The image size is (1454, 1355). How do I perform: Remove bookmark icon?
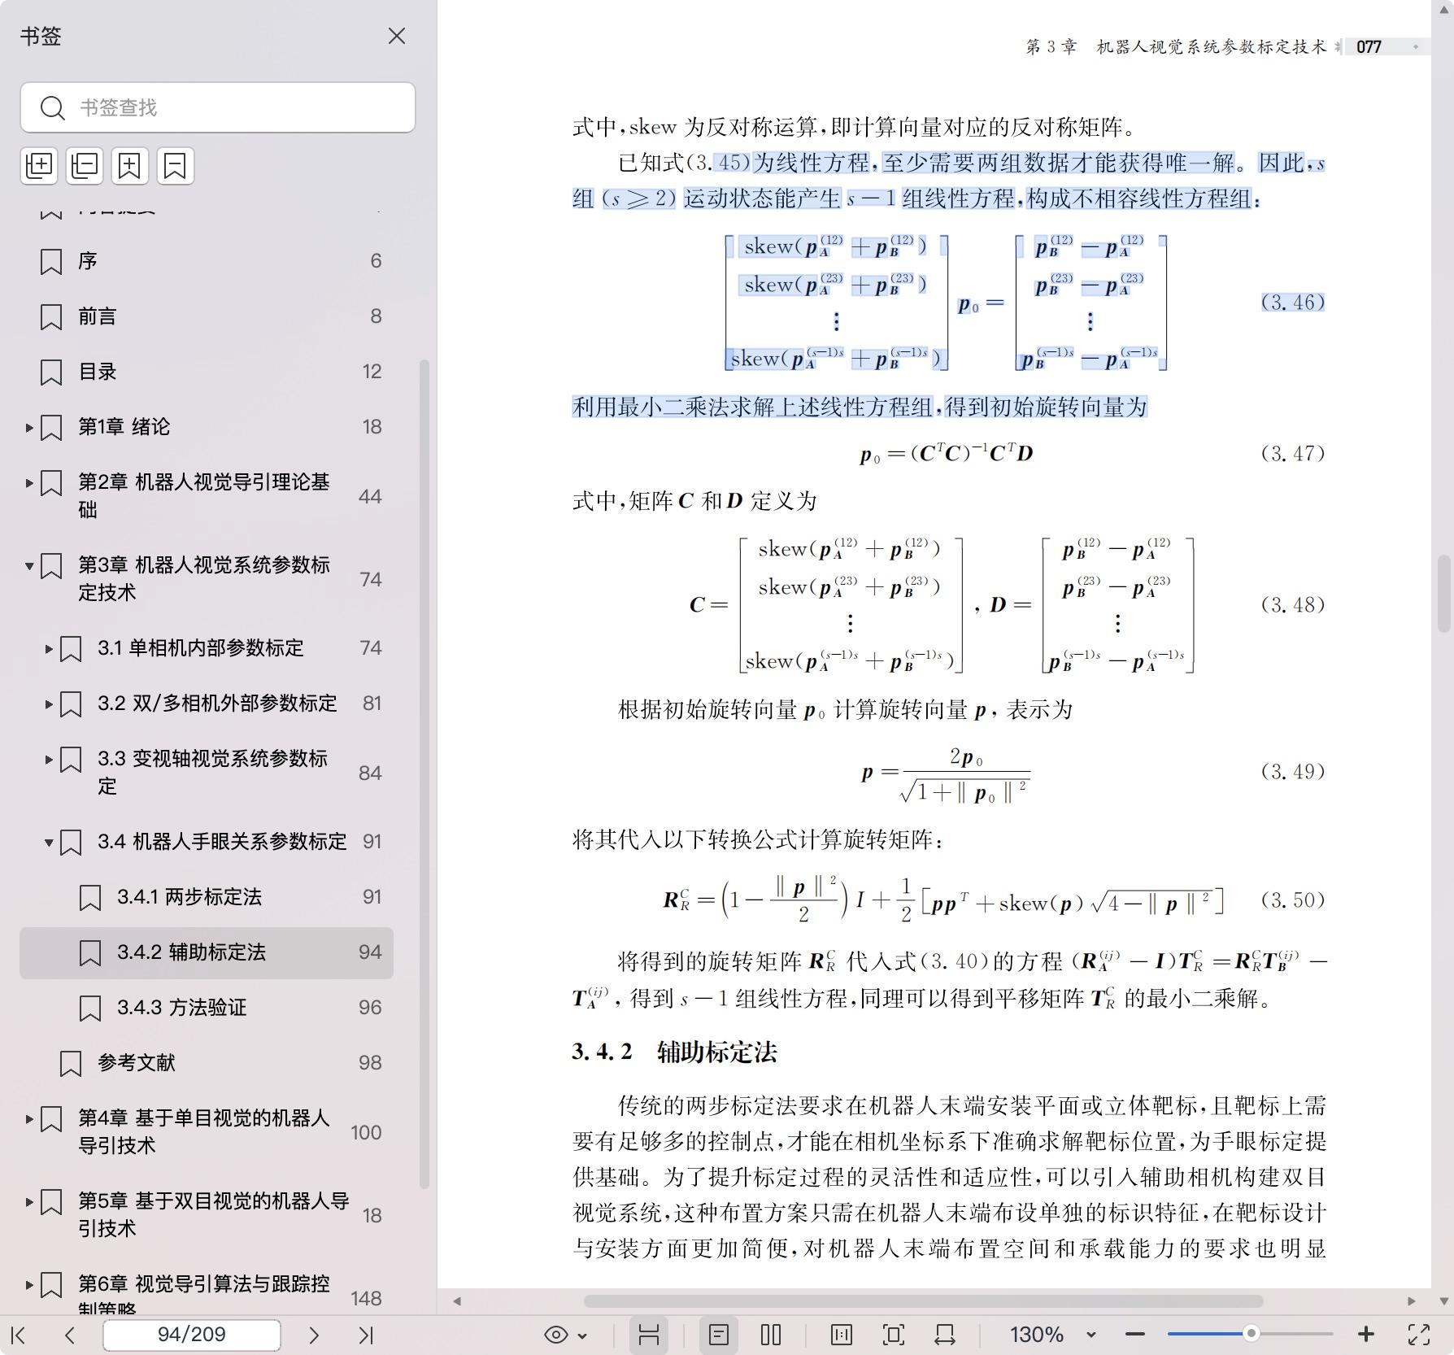(176, 166)
